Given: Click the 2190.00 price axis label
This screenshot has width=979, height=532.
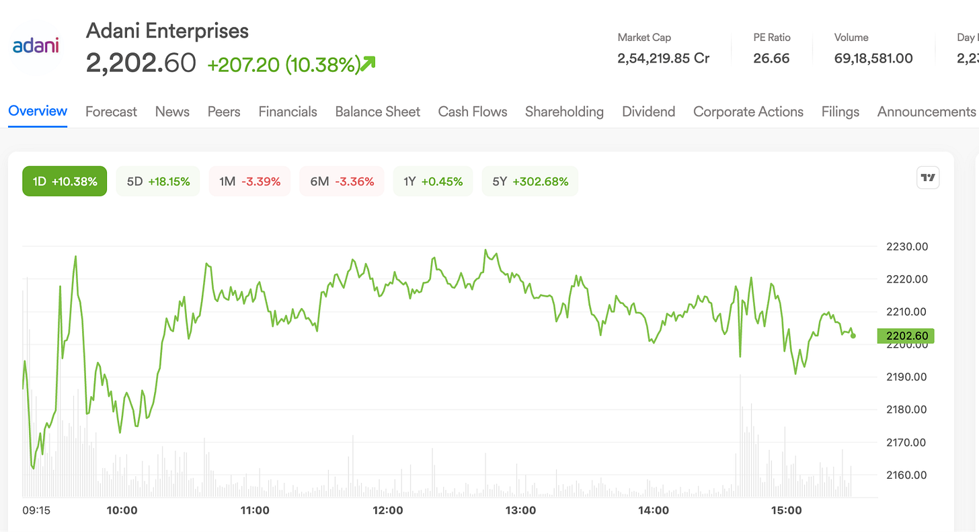Looking at the screenshot, I should [x=907, y=377].
